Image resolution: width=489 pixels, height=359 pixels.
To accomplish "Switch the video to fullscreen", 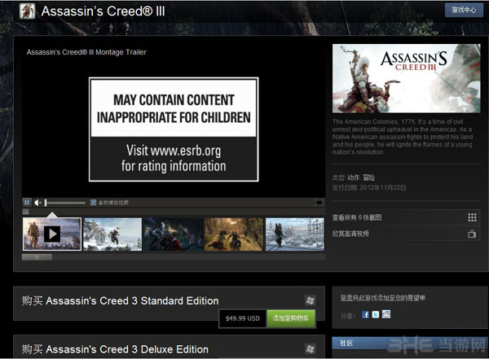I will [x=319, y=203].
